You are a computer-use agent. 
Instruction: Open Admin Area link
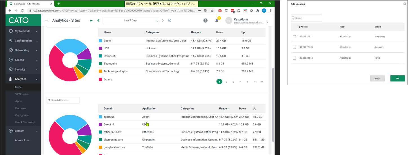pos(22,140)
